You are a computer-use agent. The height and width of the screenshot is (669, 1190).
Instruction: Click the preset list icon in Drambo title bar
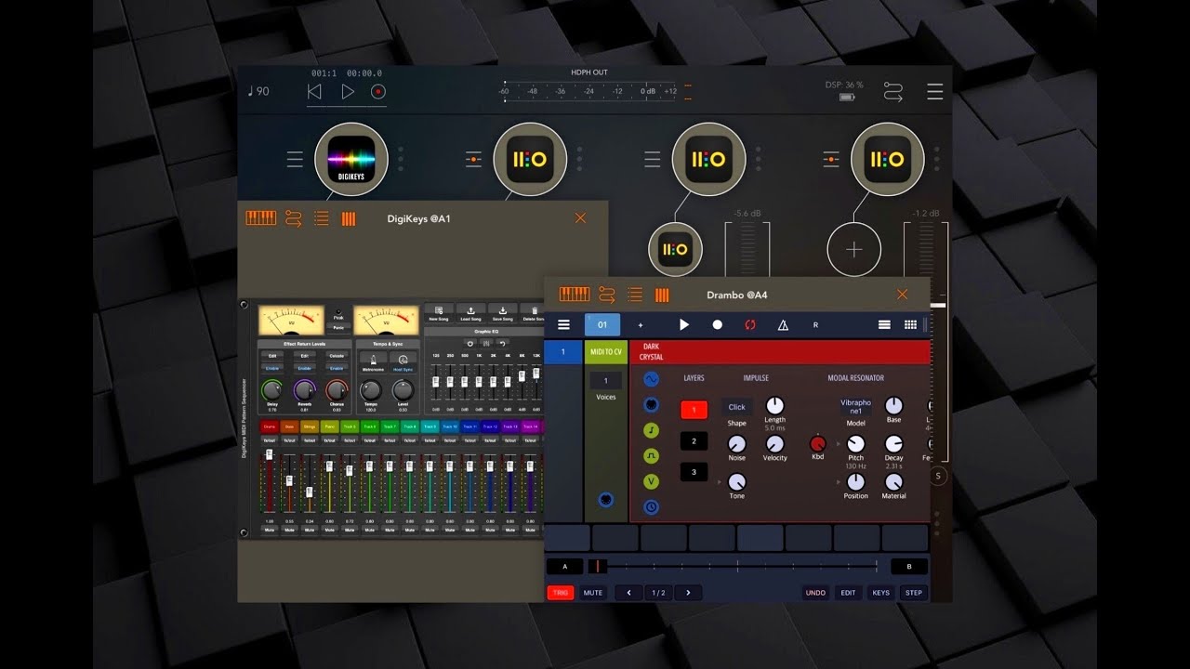(635, 295)
